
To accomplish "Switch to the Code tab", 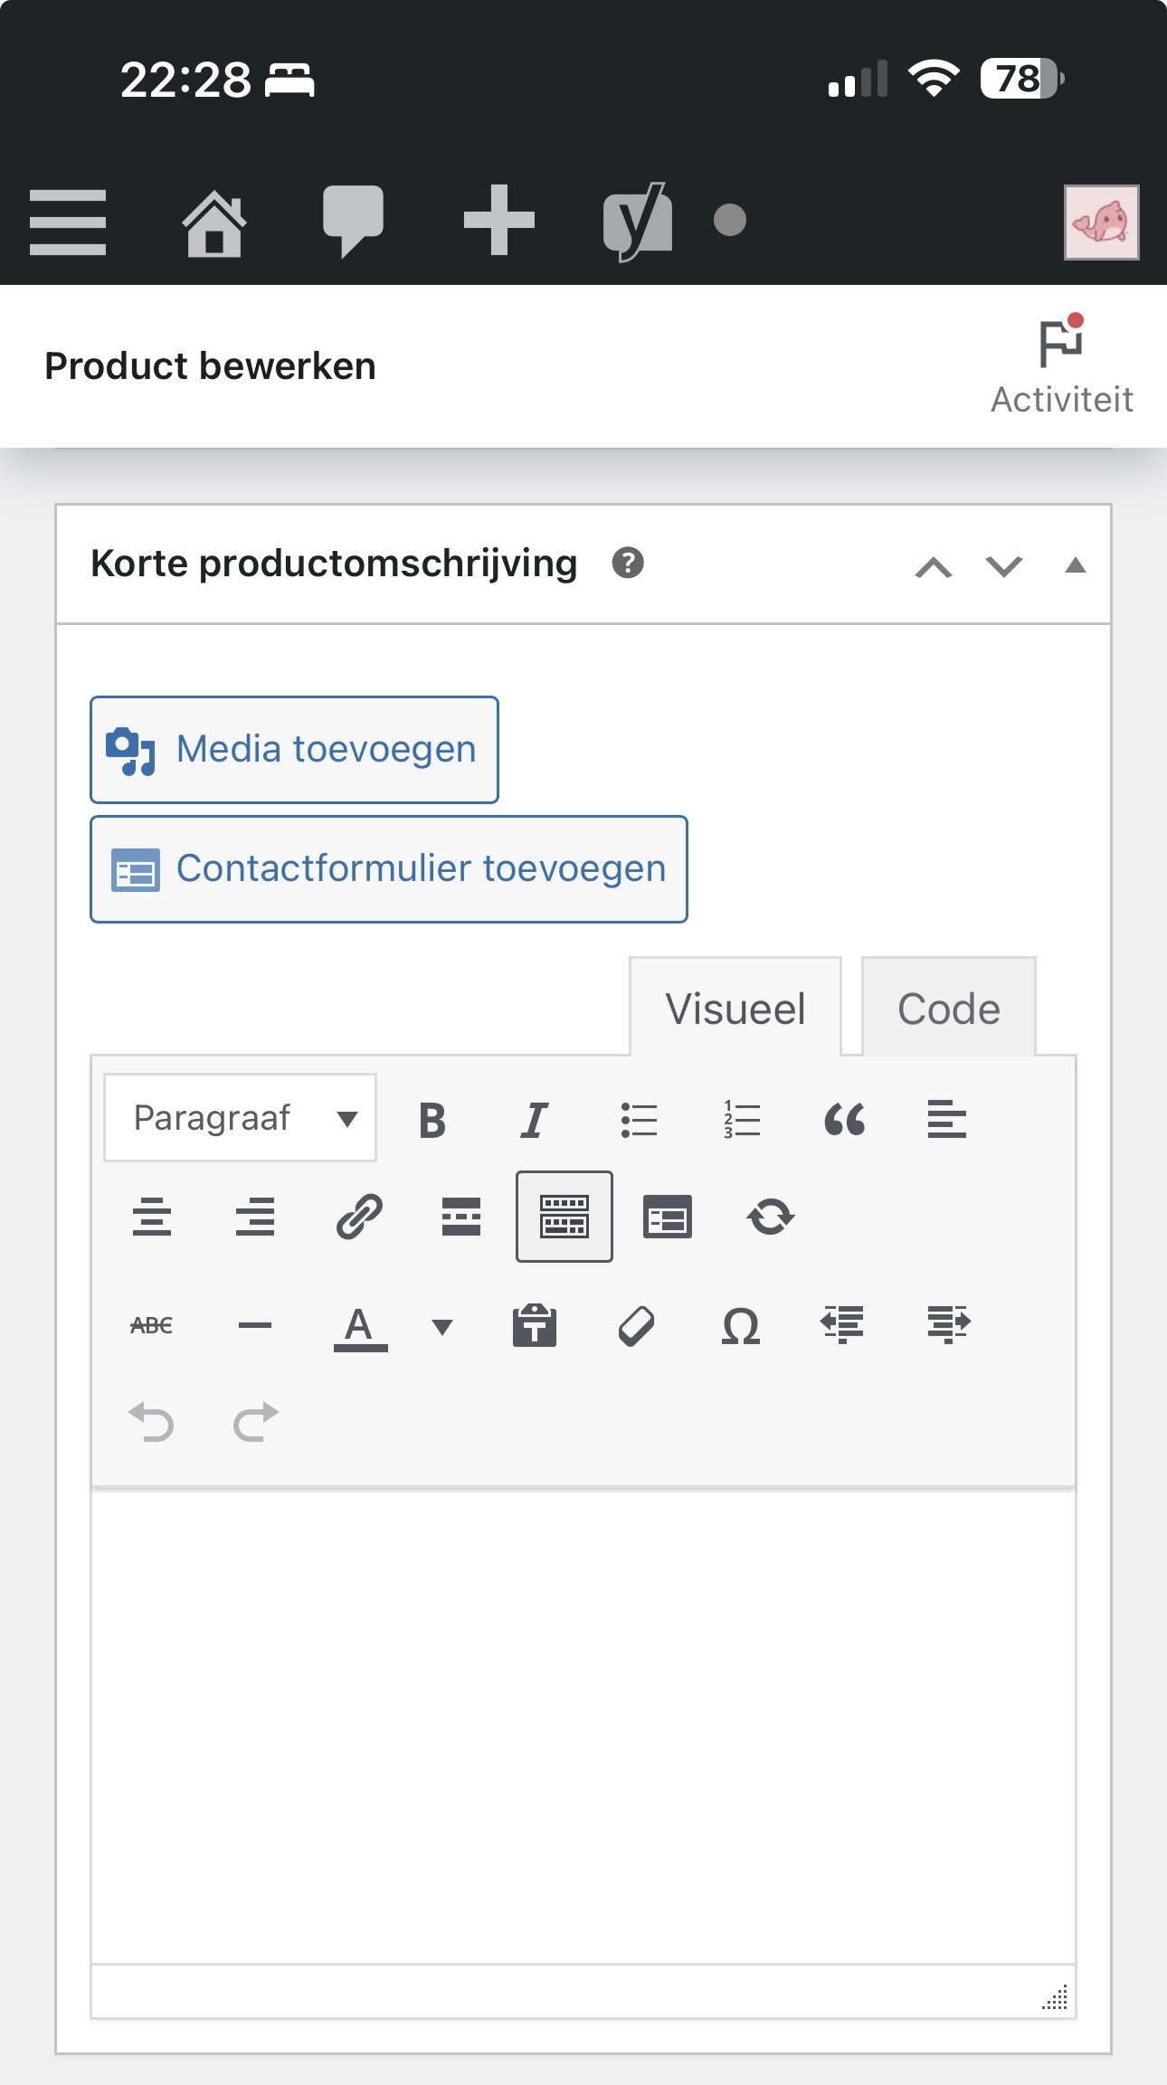I will pos(948,1009).
